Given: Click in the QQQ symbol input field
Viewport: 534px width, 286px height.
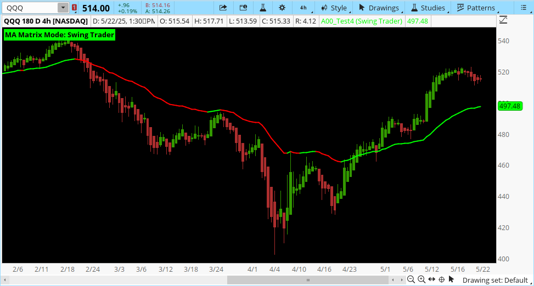Looking at the screenshot, I should click(x=30, y=8).
